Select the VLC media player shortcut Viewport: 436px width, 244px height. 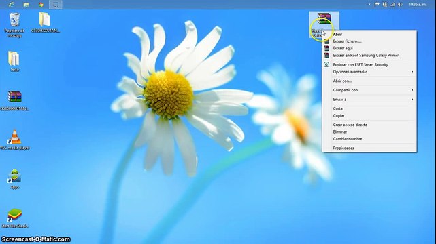(15, 140)
